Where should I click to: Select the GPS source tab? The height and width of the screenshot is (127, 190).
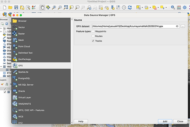pos(41,66)
